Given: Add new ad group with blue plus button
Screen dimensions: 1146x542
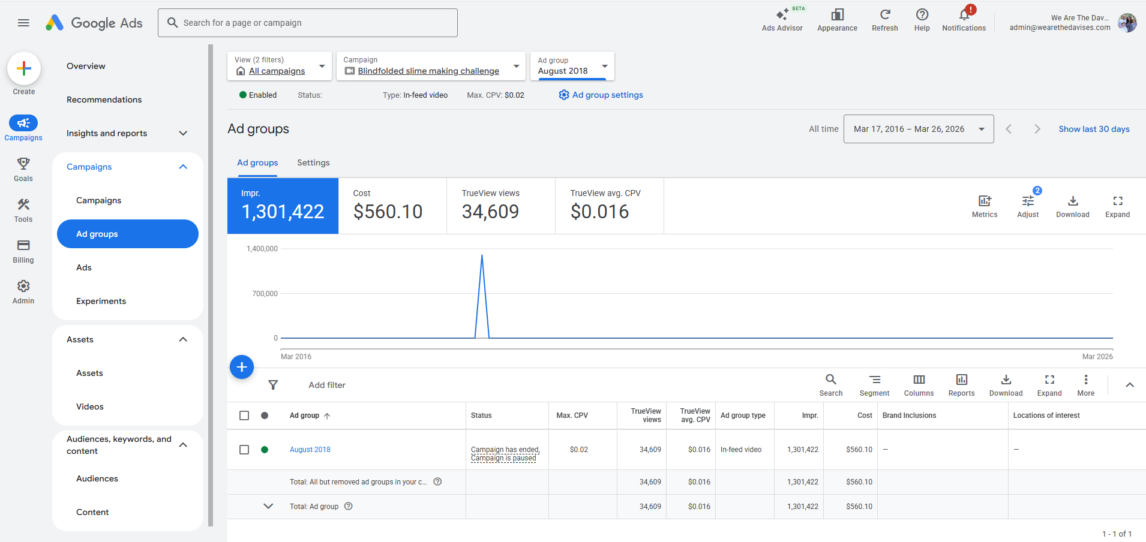Looking at the screenshot, I should point(242,367).
